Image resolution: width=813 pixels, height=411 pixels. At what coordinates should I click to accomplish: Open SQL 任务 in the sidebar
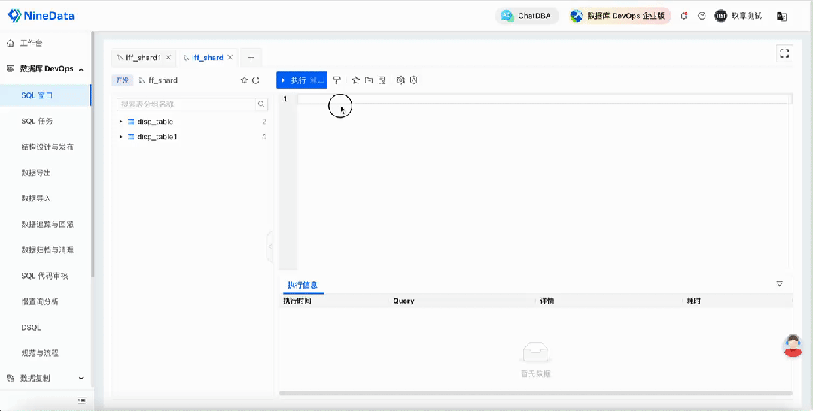pos(37,121)
